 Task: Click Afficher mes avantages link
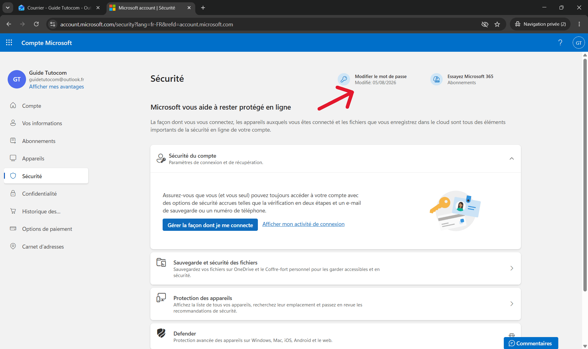(56, 87)
